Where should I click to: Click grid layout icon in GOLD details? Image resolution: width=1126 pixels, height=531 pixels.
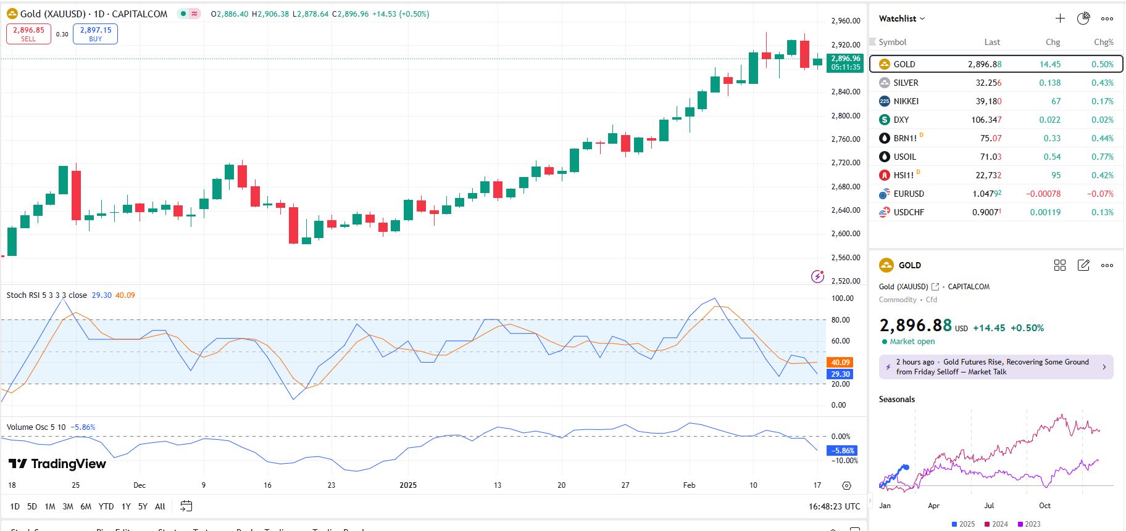click(x=1060, y=265)
